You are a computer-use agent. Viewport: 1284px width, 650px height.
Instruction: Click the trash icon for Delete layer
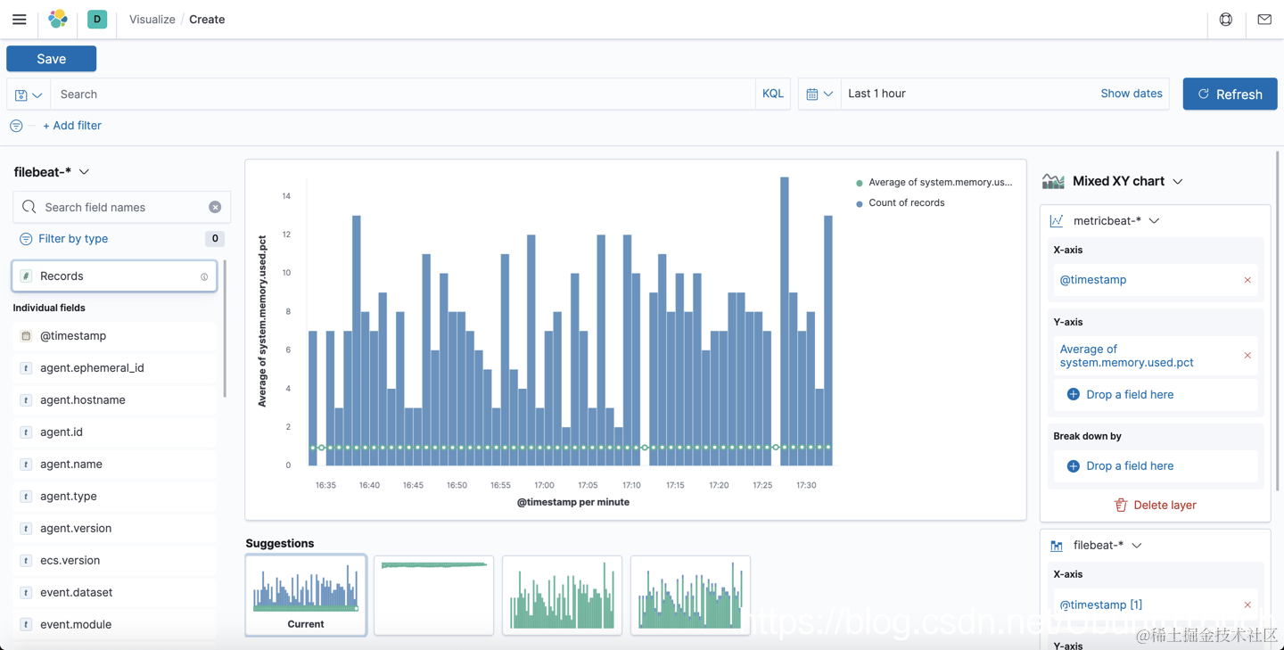pos(1121,505)
